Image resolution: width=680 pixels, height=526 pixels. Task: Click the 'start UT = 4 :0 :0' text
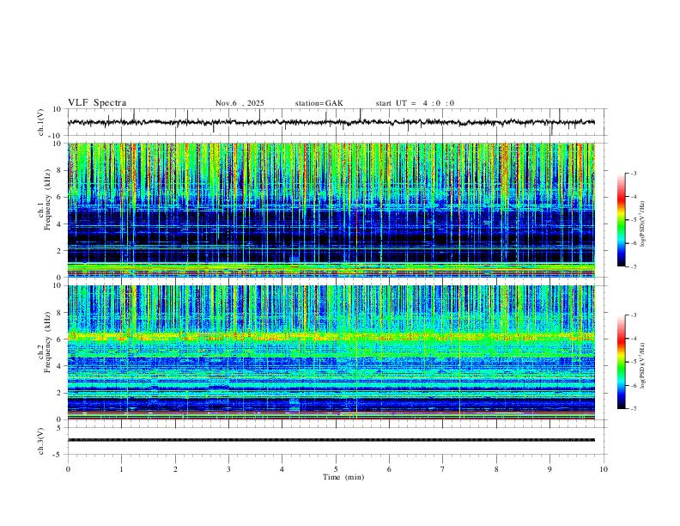coord(415,103)
